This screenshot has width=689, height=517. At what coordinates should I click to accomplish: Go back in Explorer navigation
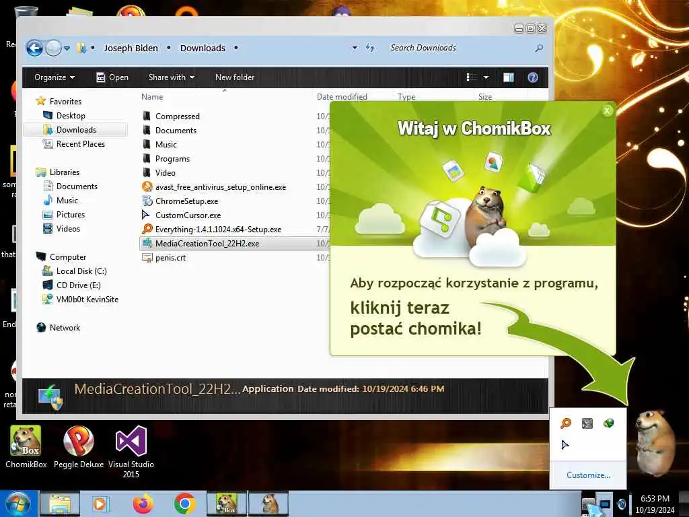point(34,48)
